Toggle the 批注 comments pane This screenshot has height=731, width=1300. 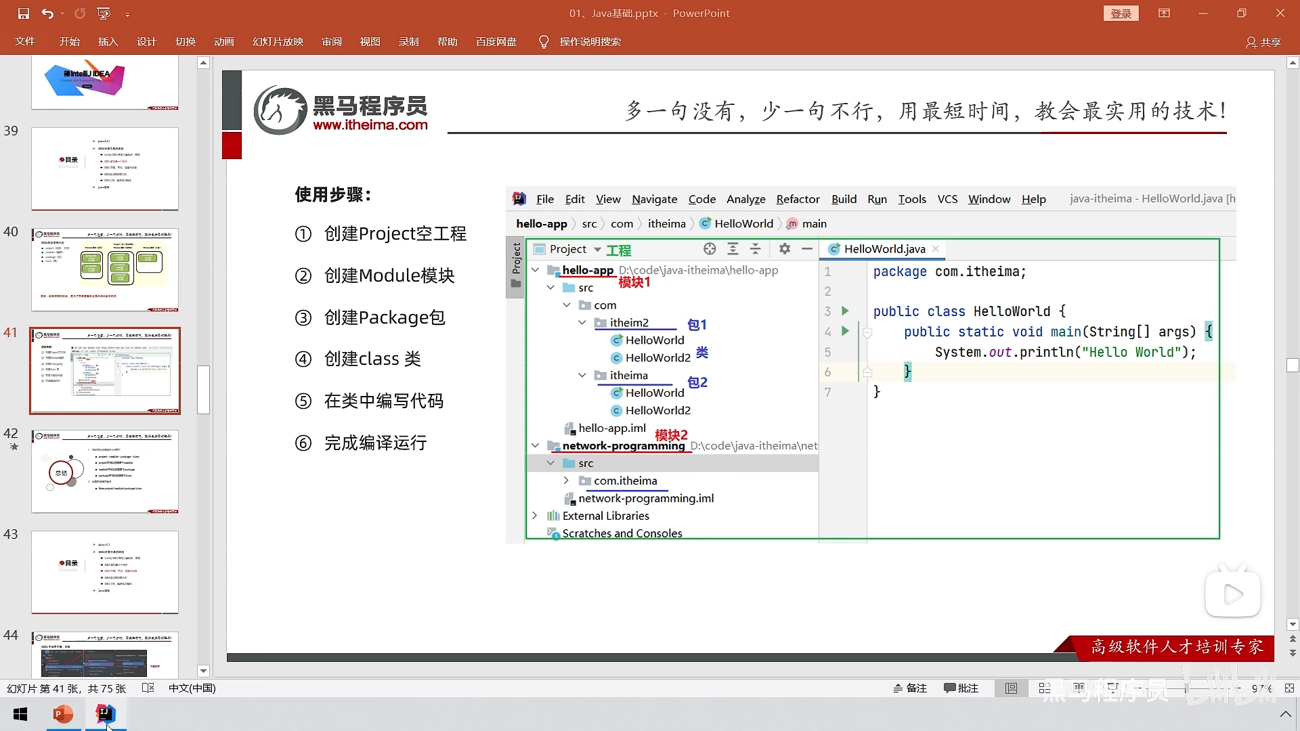pyautogui.click(x=961, y=688)
